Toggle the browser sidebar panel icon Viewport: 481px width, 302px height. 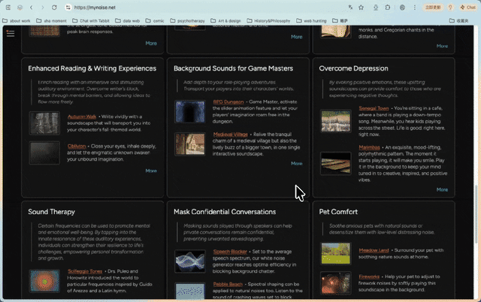pos(8,8)
